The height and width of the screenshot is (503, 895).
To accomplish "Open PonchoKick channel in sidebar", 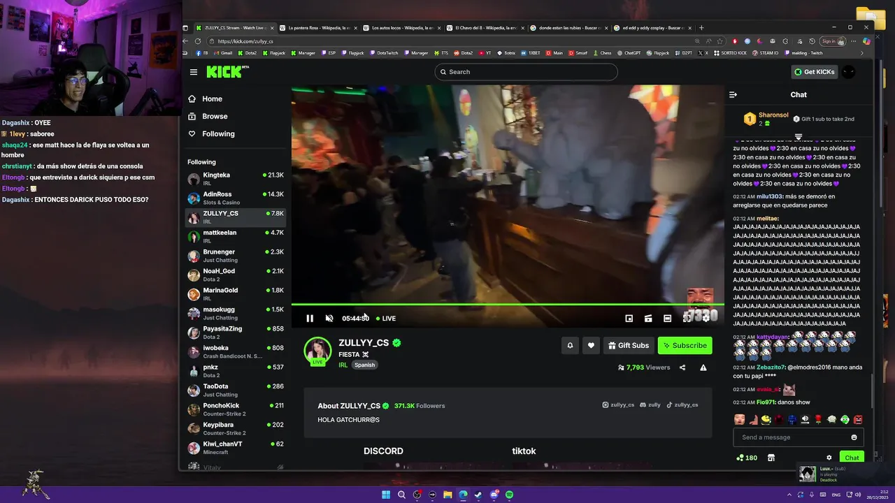I will pyautogui.click(x=236, y=409).
